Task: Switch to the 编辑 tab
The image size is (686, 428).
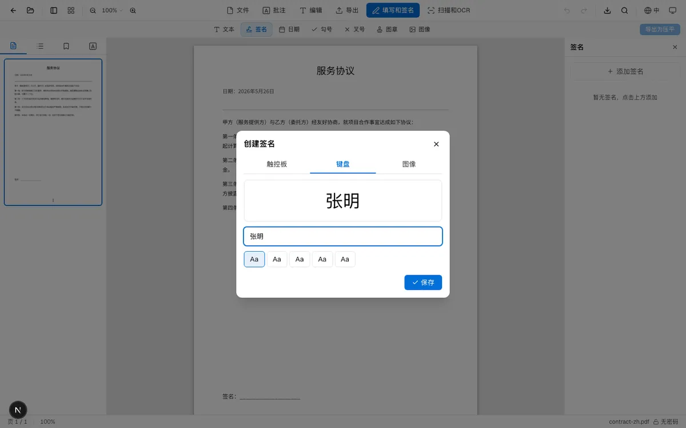Action: pyautogui.click(x=310, y=10)
